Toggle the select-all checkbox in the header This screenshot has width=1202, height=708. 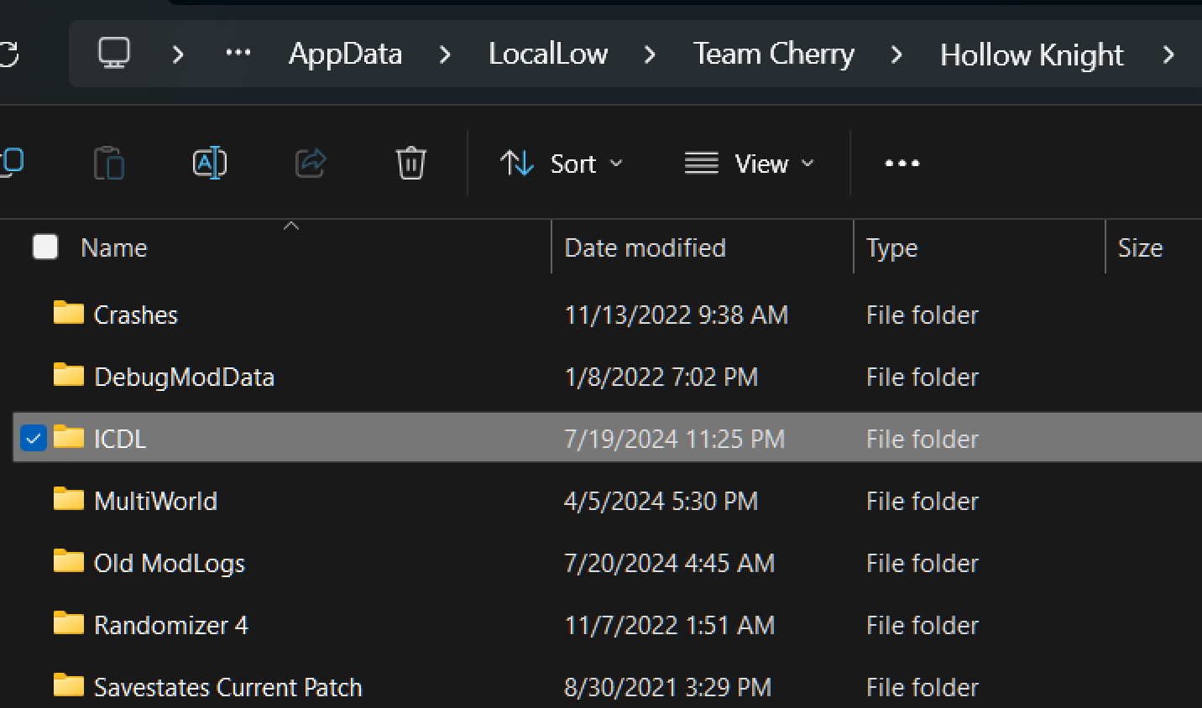point(45,247)
